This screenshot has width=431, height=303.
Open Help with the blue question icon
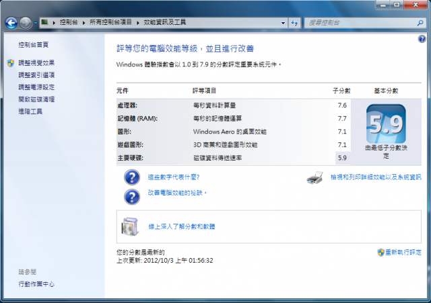coord(422,39)
